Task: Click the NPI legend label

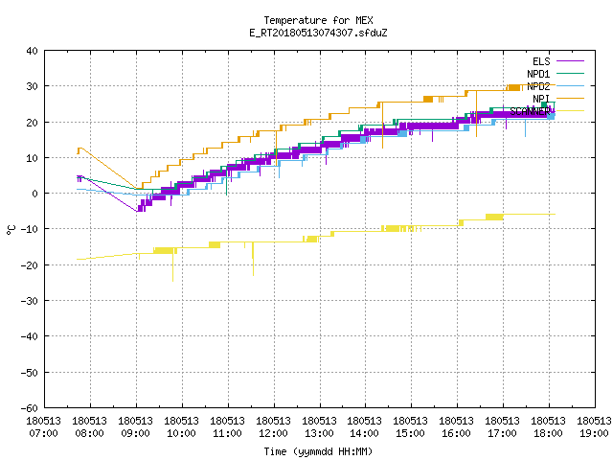Action: click(x=541, y=99)
